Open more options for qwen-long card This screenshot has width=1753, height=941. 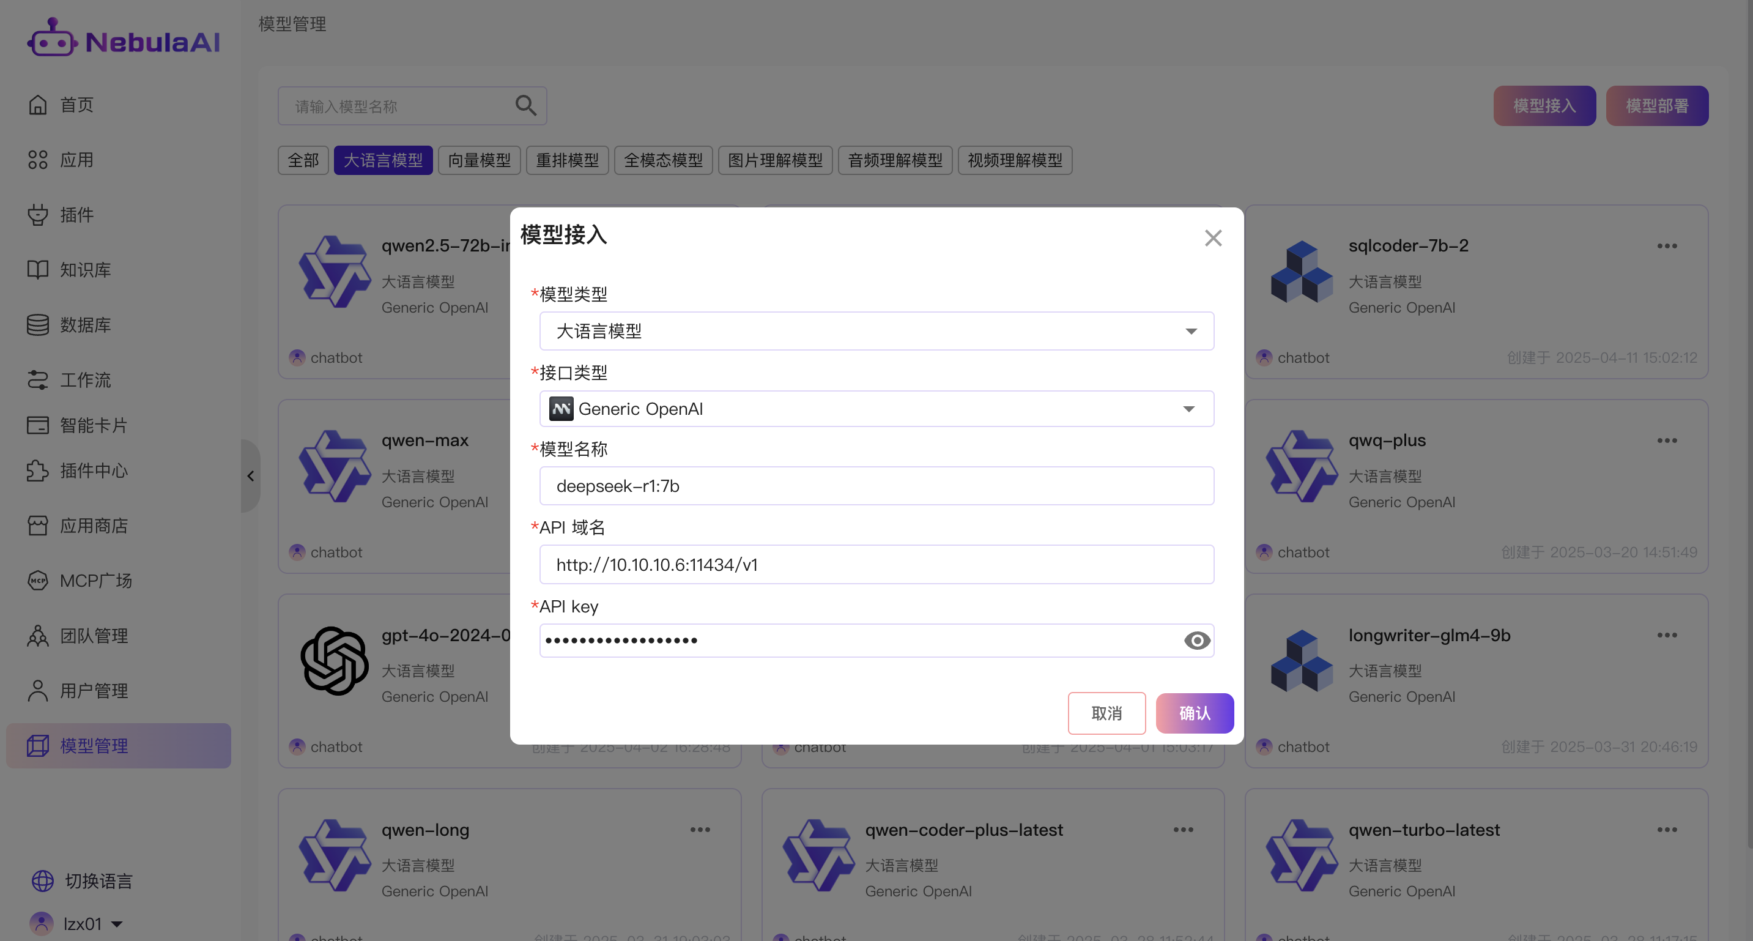(x=700, y=829)
